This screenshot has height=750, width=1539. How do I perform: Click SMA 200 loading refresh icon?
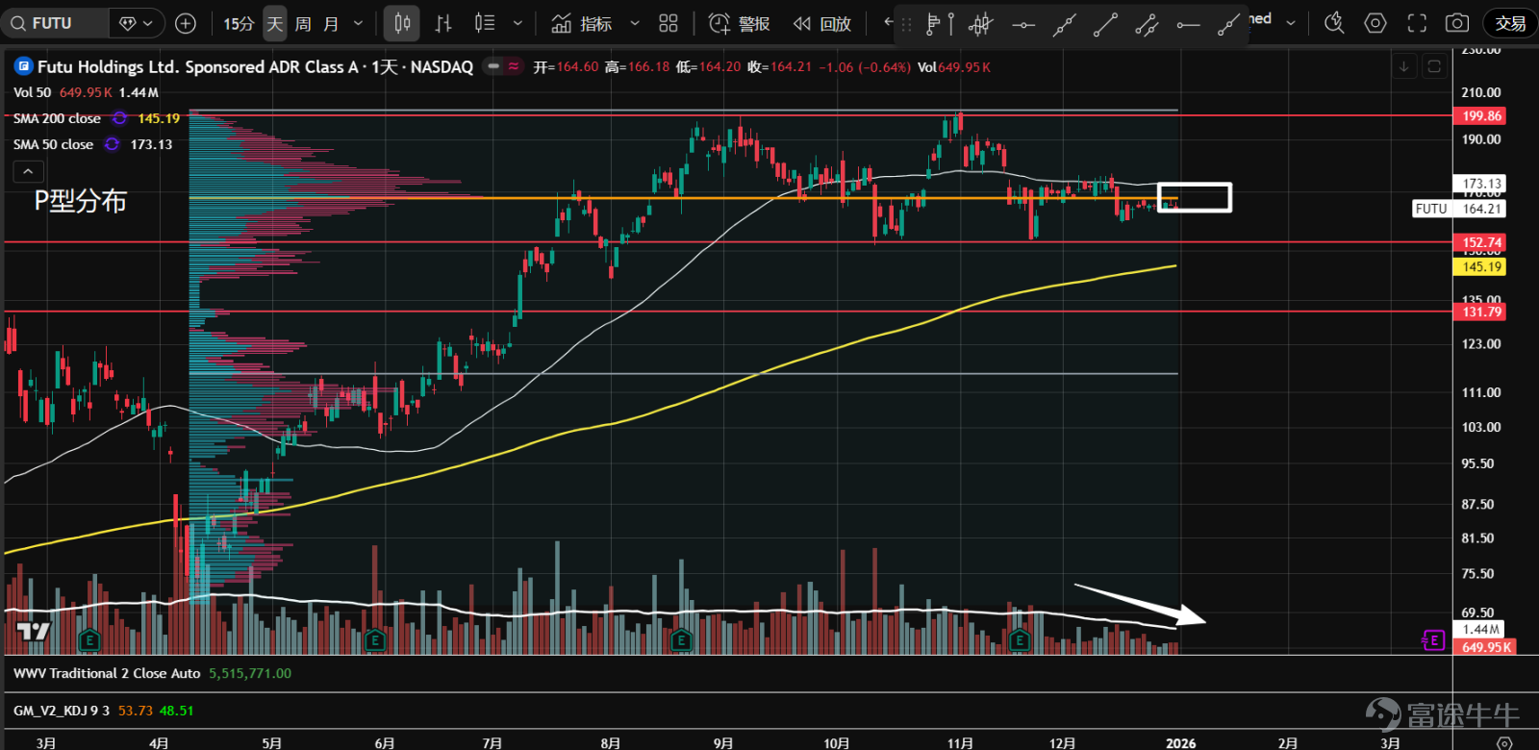tap(119, 118)
